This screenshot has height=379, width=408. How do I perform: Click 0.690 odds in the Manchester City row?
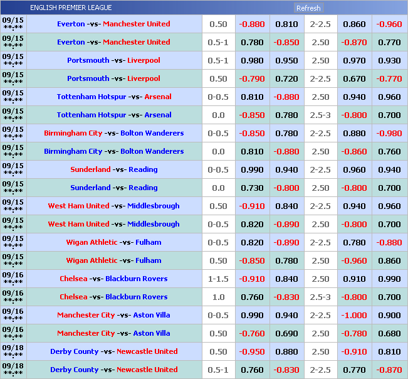tap(286, 333)
